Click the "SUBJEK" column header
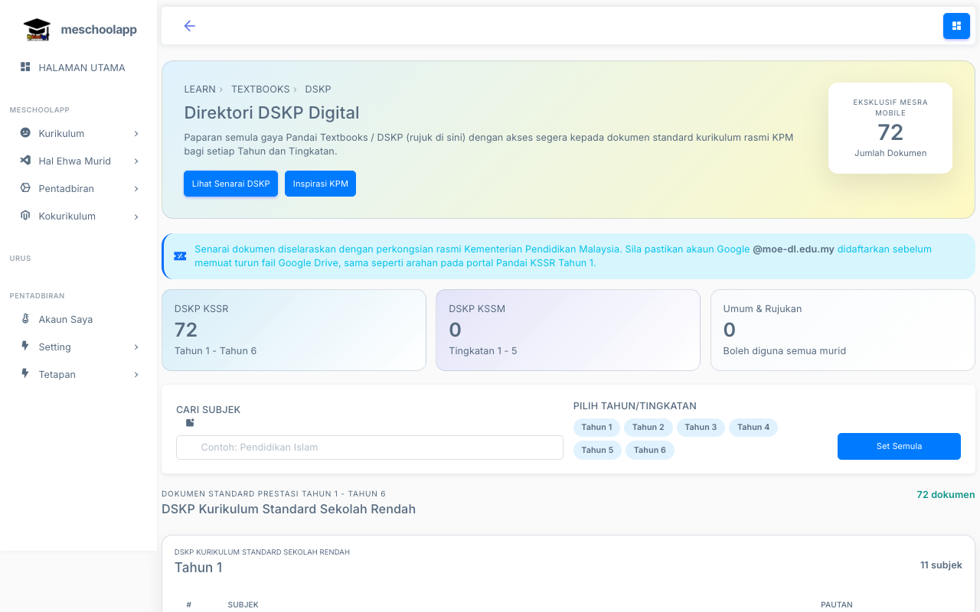Screen dimensions: 980x612 pos(243,605)
